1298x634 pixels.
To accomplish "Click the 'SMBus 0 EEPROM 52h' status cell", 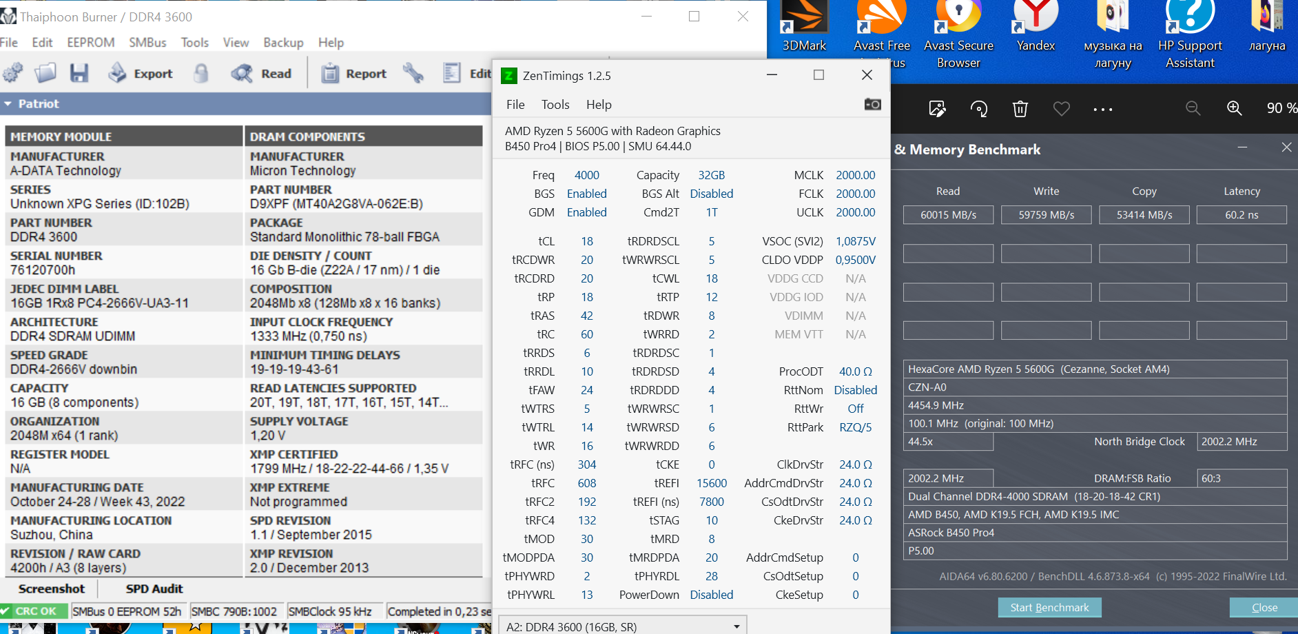I will (x=127, y=611).
